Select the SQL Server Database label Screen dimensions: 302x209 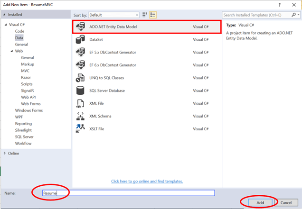tap(107, 91)
